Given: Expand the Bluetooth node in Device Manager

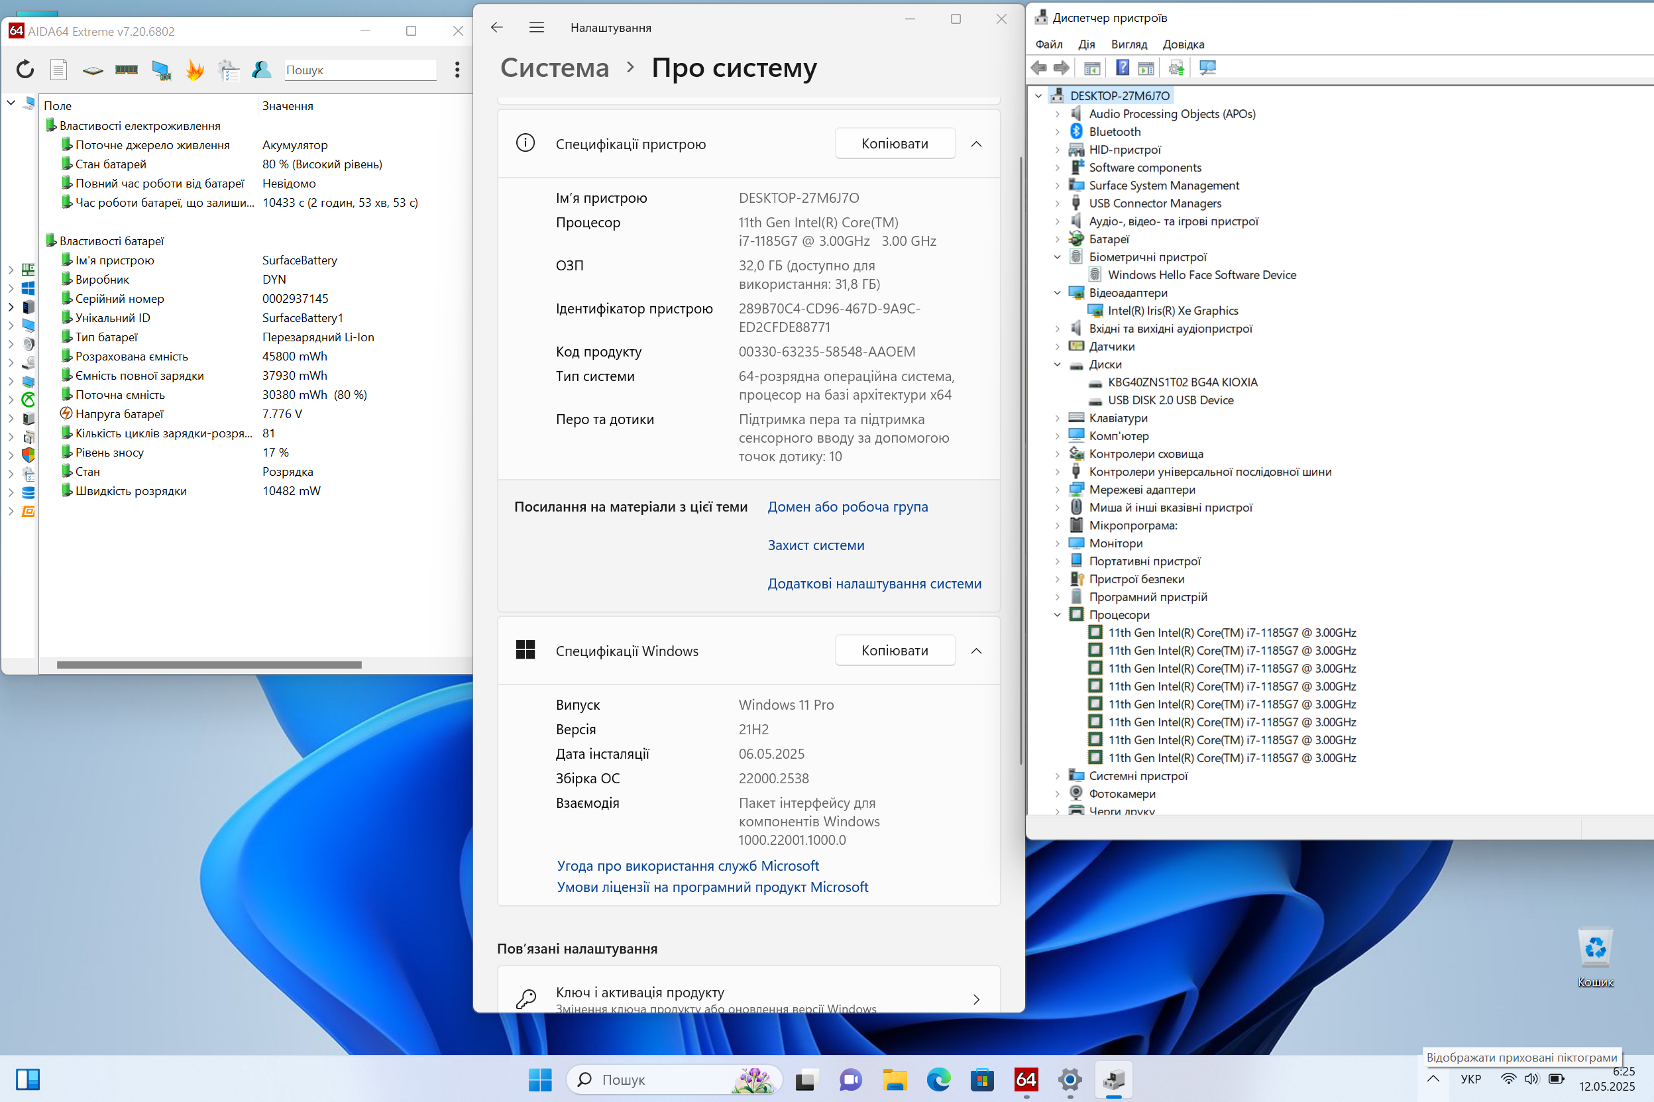Looking at the screenshot, I should (1057, 131).
